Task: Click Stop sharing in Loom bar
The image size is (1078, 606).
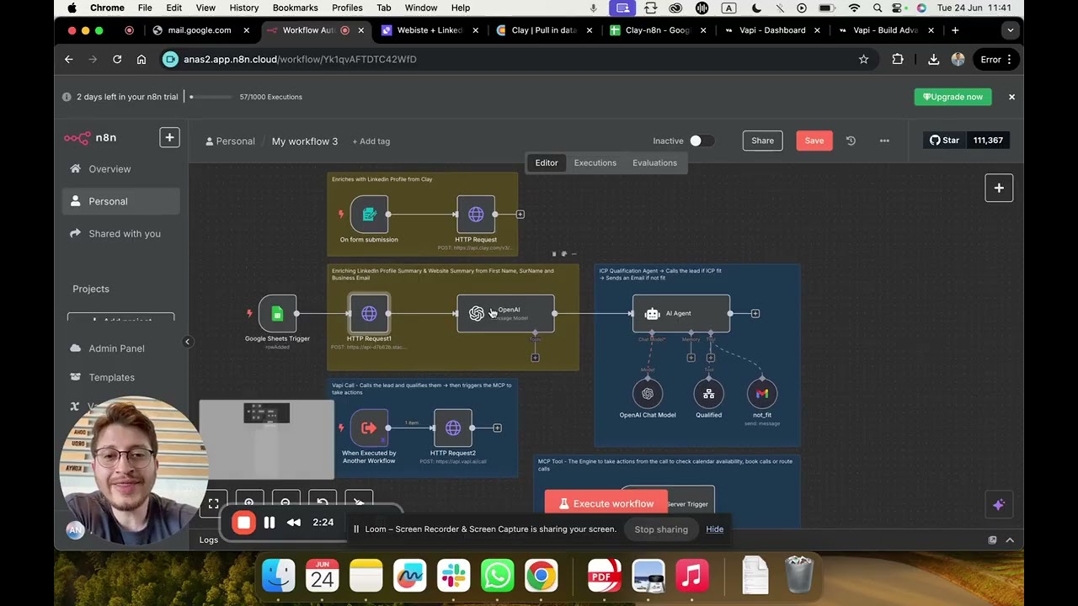Action: [x=661, y=529]
